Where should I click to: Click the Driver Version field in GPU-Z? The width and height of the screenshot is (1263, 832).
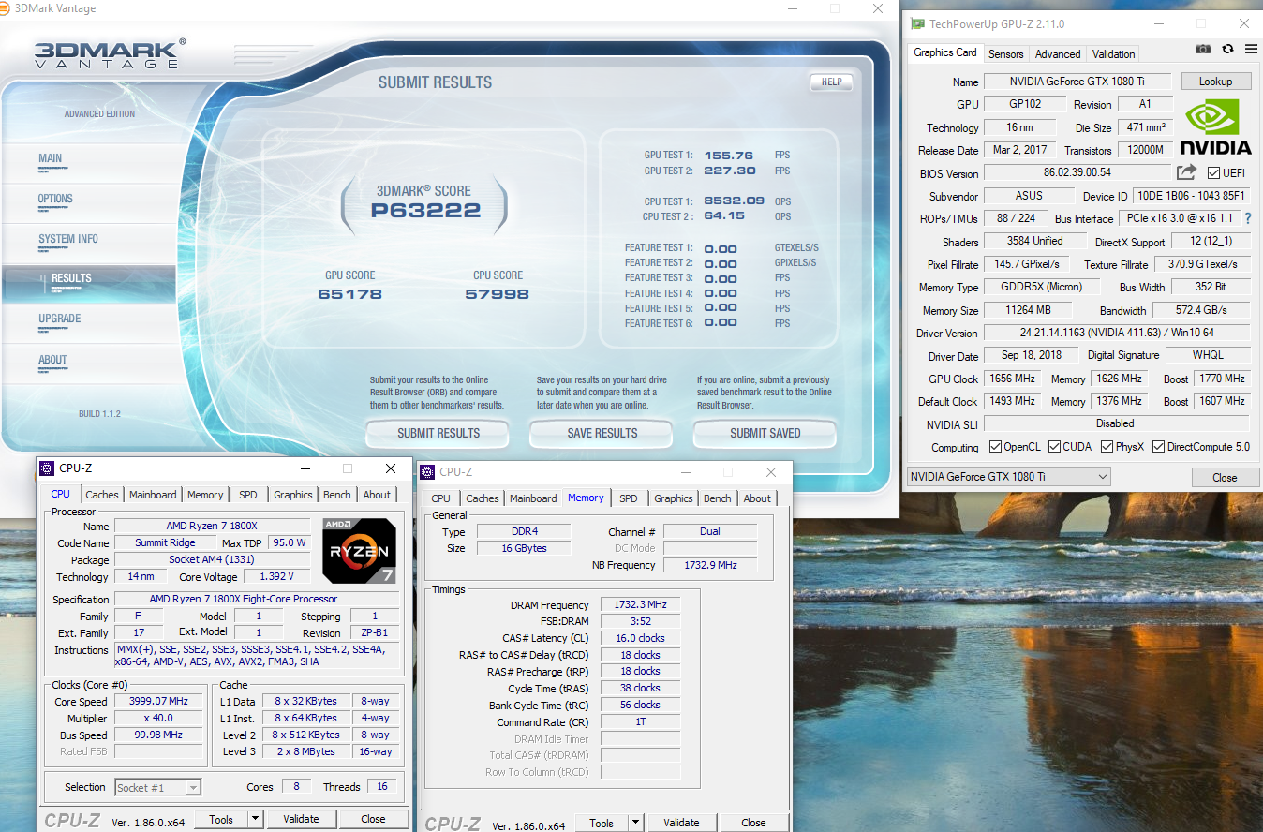(x=1117, y=334)
